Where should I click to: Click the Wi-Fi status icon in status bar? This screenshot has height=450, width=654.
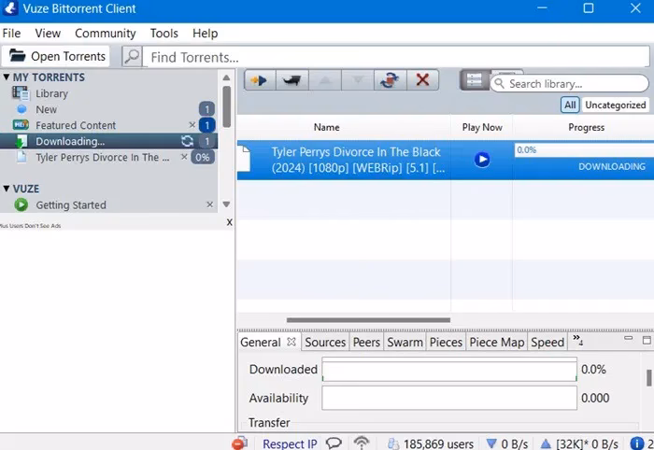pos(362,443)
